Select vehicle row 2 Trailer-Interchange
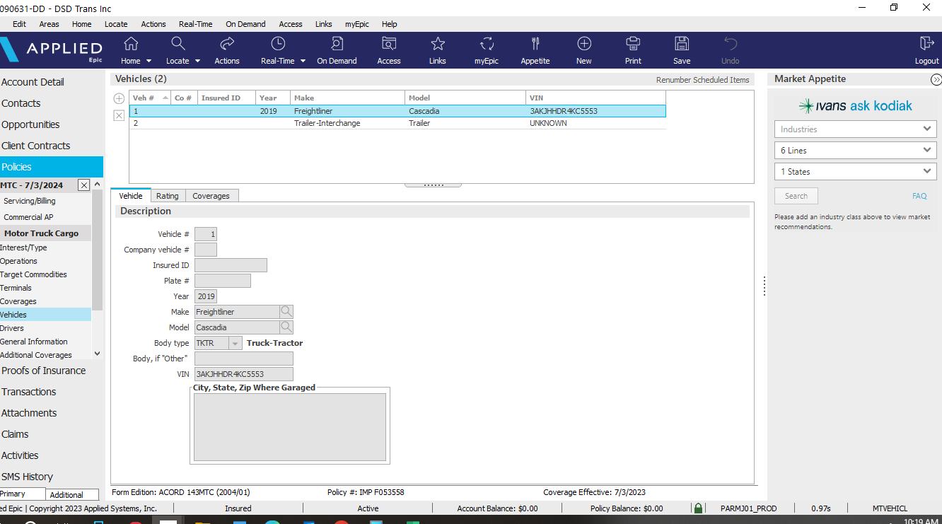This screenshot has width=942, height=524. pos(397,123)
